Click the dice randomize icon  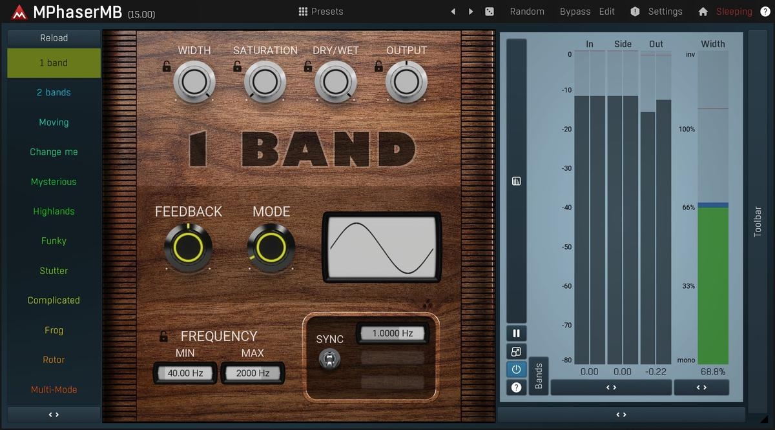point(490,12)
